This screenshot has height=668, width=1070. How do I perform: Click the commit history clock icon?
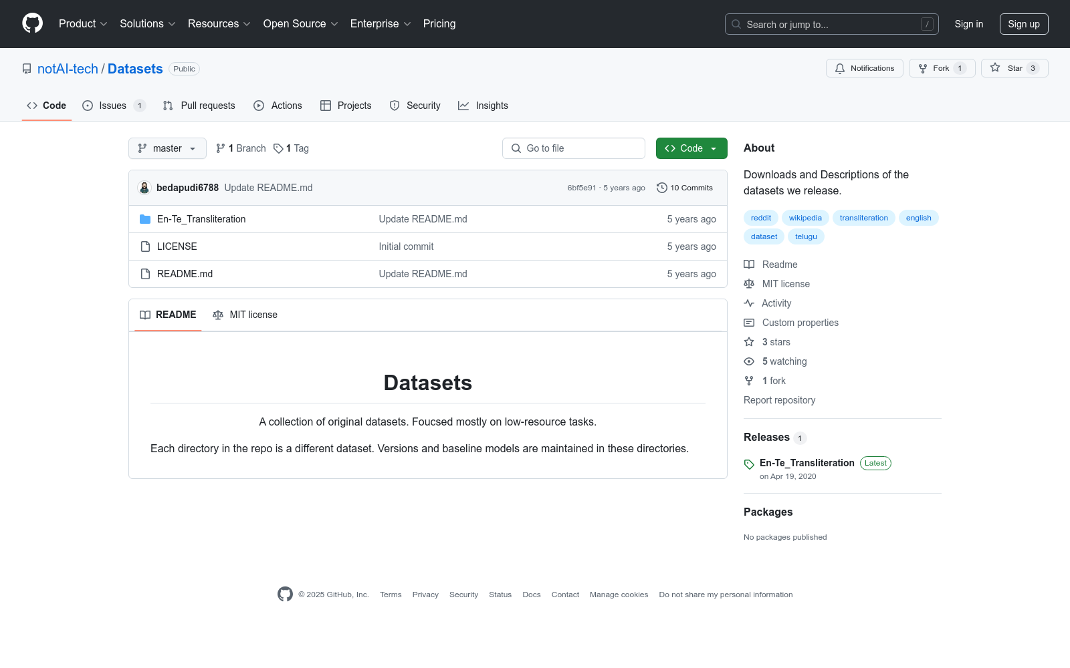(662, 188)
